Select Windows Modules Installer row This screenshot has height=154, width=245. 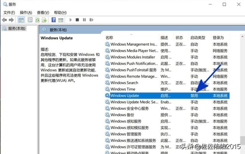click(167, 57)
